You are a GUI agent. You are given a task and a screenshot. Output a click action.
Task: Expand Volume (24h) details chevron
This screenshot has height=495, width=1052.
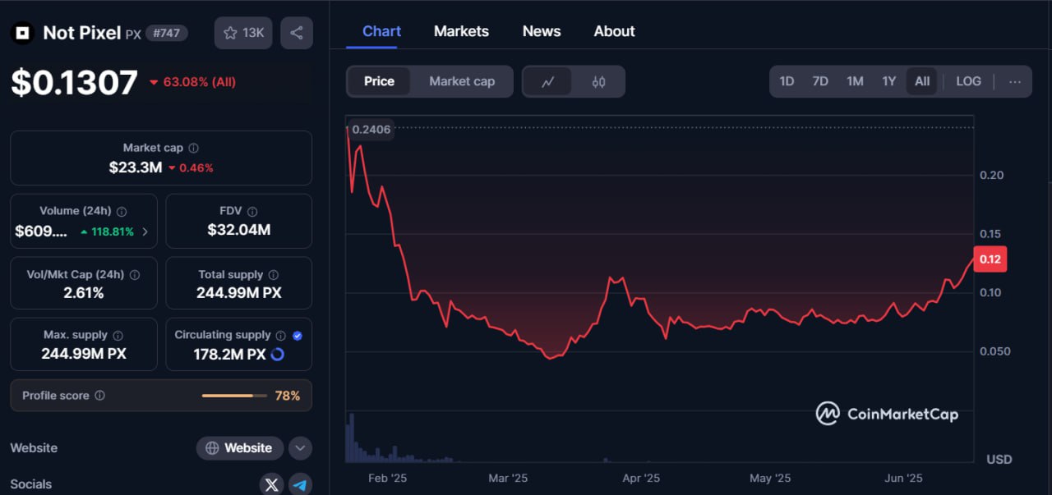coord(145,231)
